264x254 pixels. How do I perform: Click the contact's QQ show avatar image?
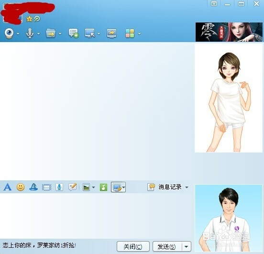coord(229,98)
